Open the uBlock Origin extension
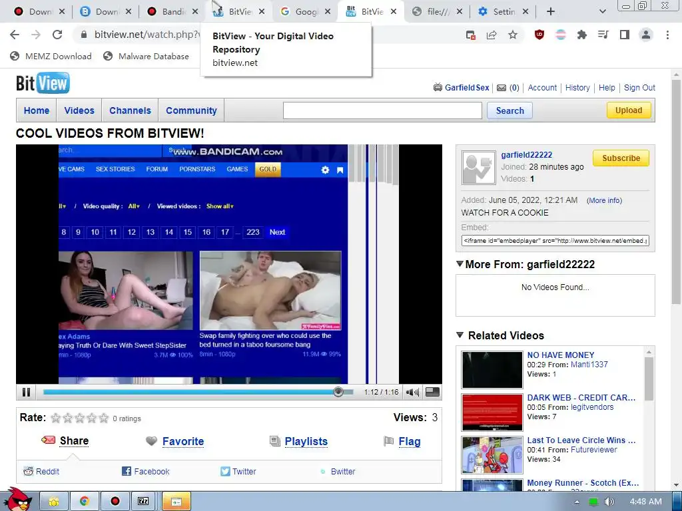The width and height of the screenshot is (682, 511). tap(539, 35)
